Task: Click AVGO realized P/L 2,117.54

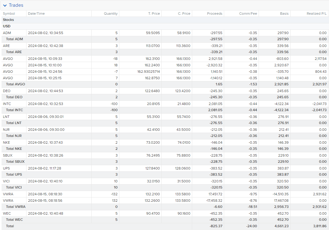Action: [321, 59]
